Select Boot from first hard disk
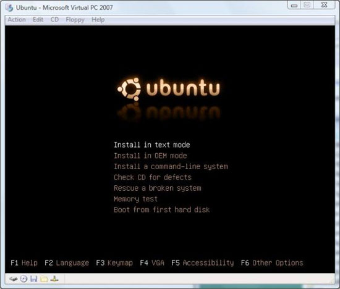Image resolution: width=340 pixels, height=289 pixels. tap(162, 210)
